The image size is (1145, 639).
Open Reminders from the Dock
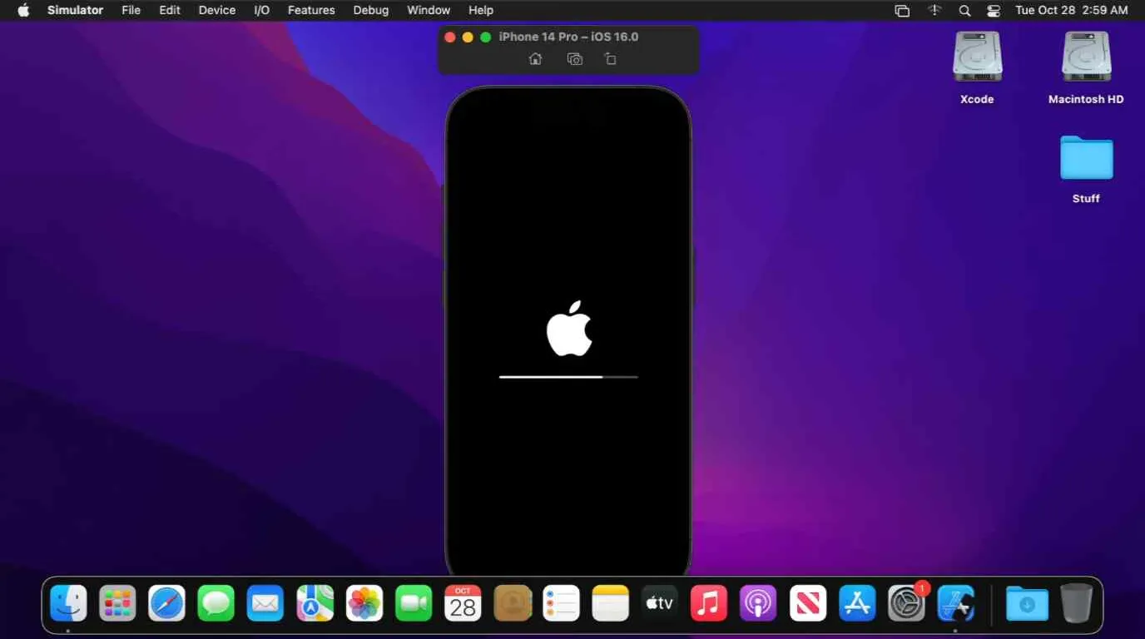(561, 603)
